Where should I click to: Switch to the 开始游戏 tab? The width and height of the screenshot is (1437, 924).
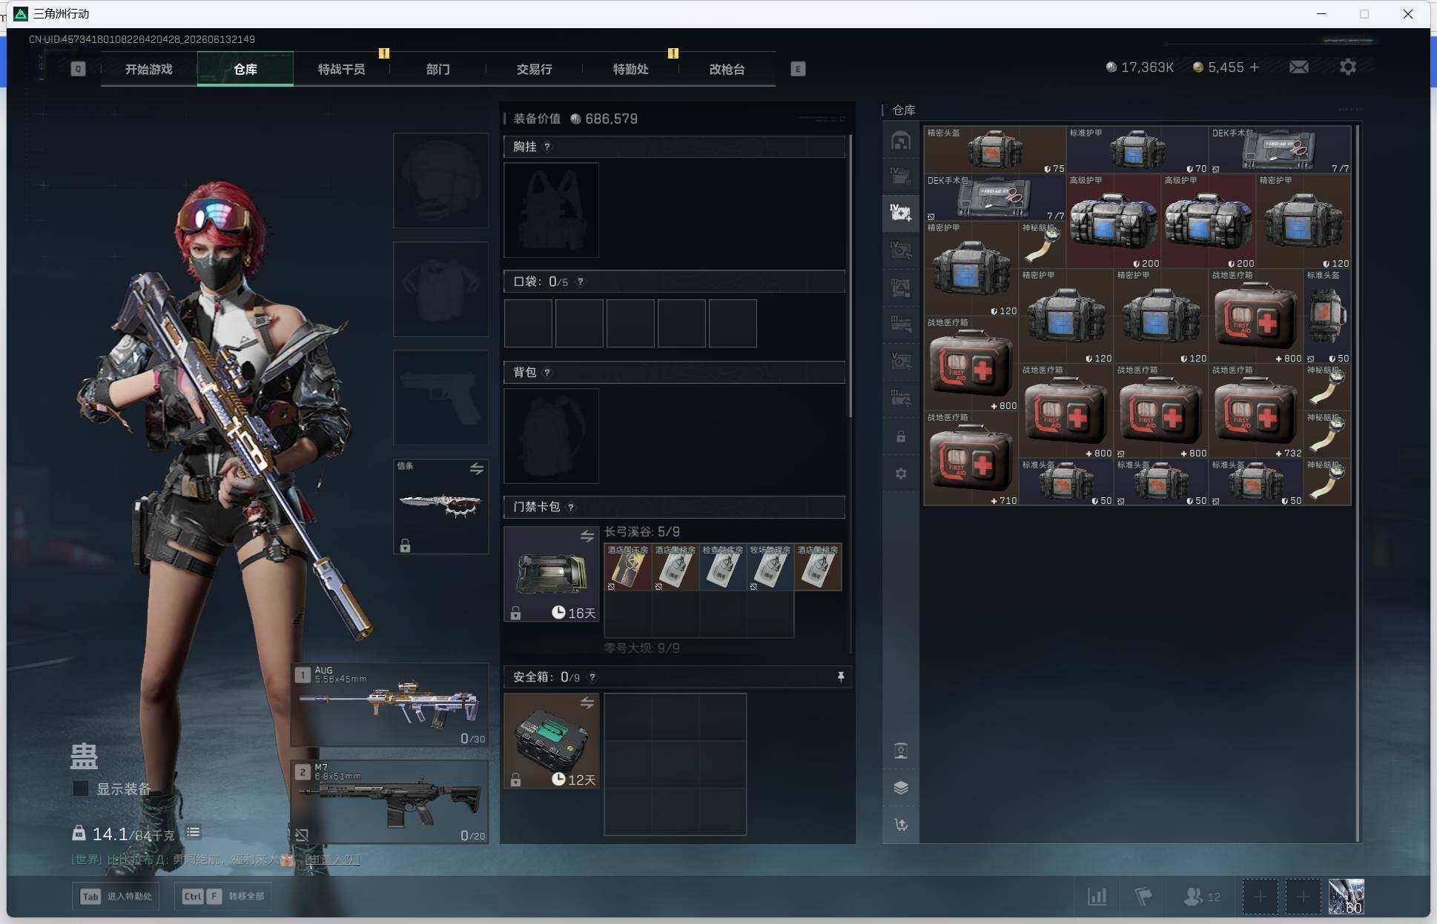(x=149, y=69)
